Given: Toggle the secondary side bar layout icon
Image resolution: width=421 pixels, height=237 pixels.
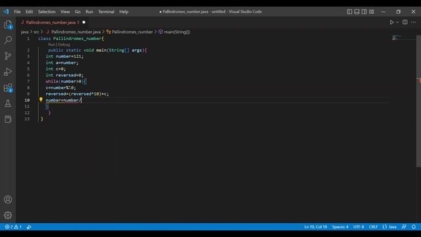Looking at the screenshot, I should pos(364,12).
